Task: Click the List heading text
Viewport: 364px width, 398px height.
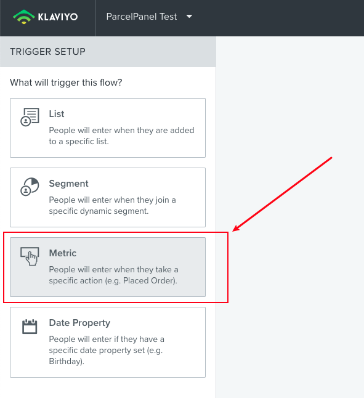Action: (x=57, y=114)
